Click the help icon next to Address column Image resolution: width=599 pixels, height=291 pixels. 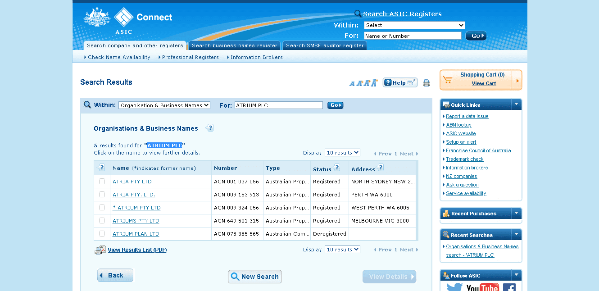click(x=380, y=168)
